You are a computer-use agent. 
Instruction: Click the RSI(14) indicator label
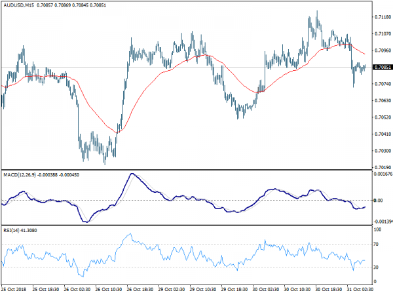point(11,230)
